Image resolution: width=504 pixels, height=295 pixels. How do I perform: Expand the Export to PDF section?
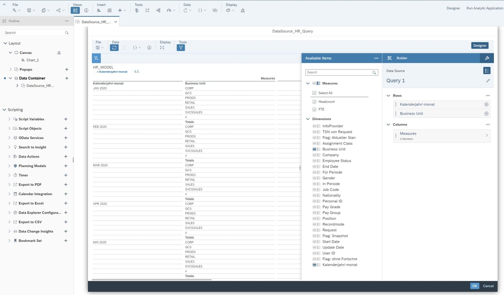[10, 184]
